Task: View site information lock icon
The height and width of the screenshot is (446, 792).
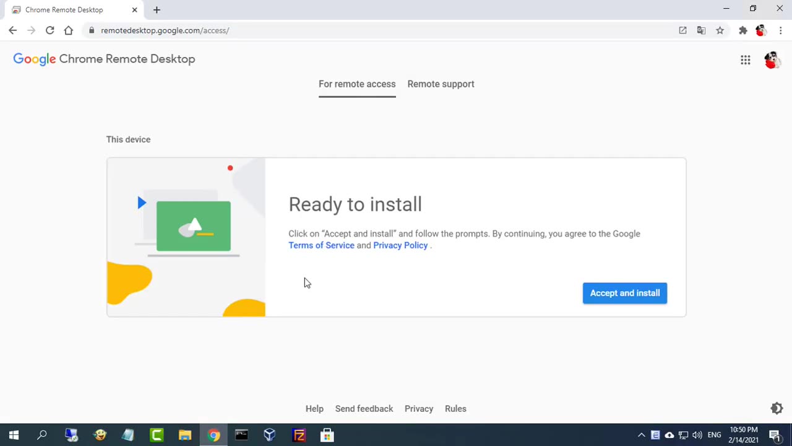Action: 92,30
